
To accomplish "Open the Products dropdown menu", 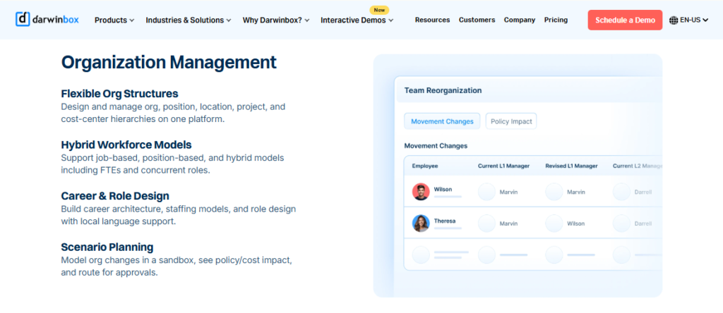I will pyautogui.click(x=114, y=20).
